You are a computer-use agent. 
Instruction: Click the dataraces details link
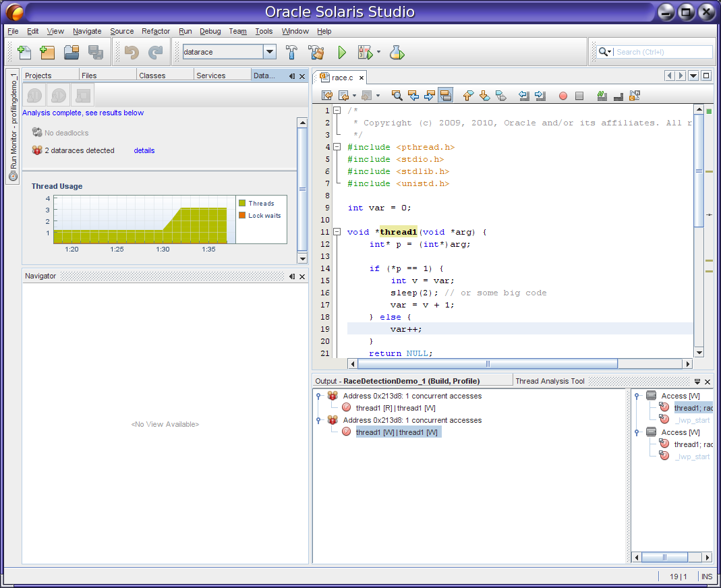pos(144,150)
